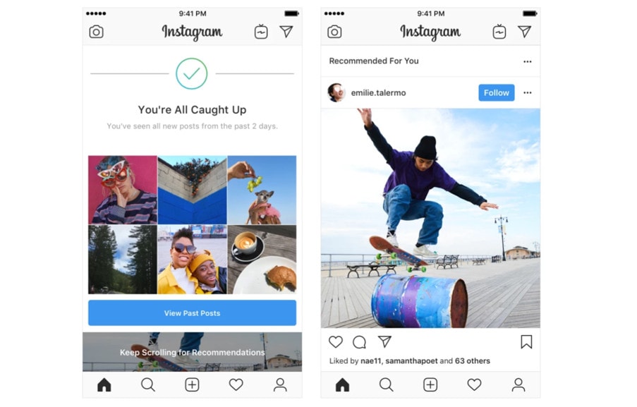Go to the home tab on the left phone

(x=104, y=384)
